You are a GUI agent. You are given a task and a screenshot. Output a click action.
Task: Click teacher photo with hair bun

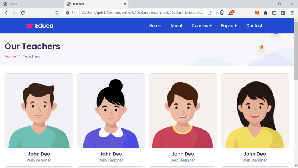pos(111,111)
